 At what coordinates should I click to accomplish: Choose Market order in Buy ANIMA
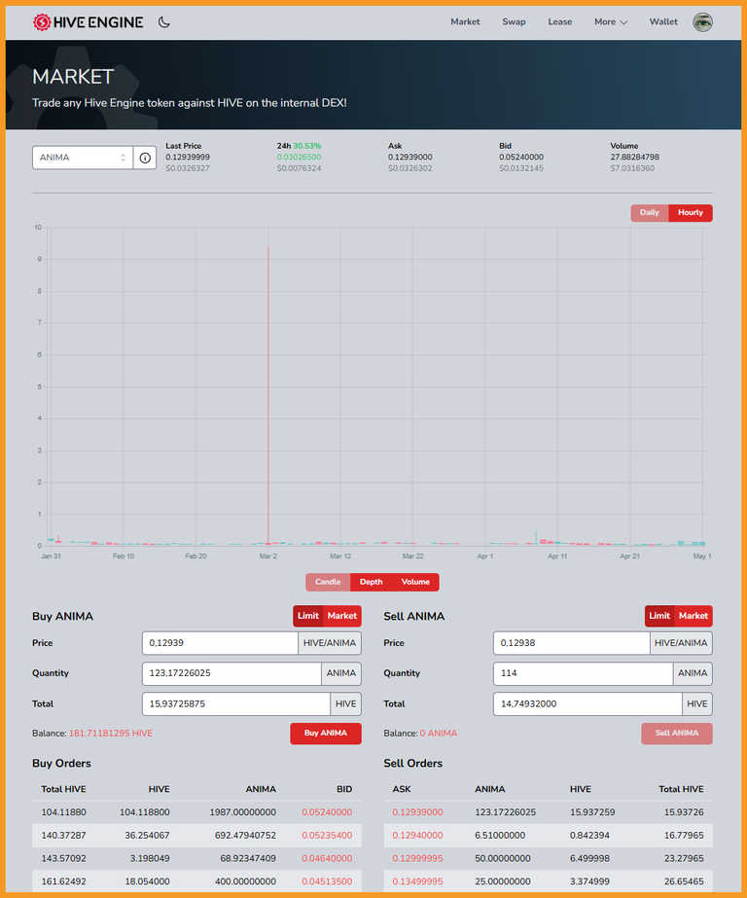coord(341,616)
